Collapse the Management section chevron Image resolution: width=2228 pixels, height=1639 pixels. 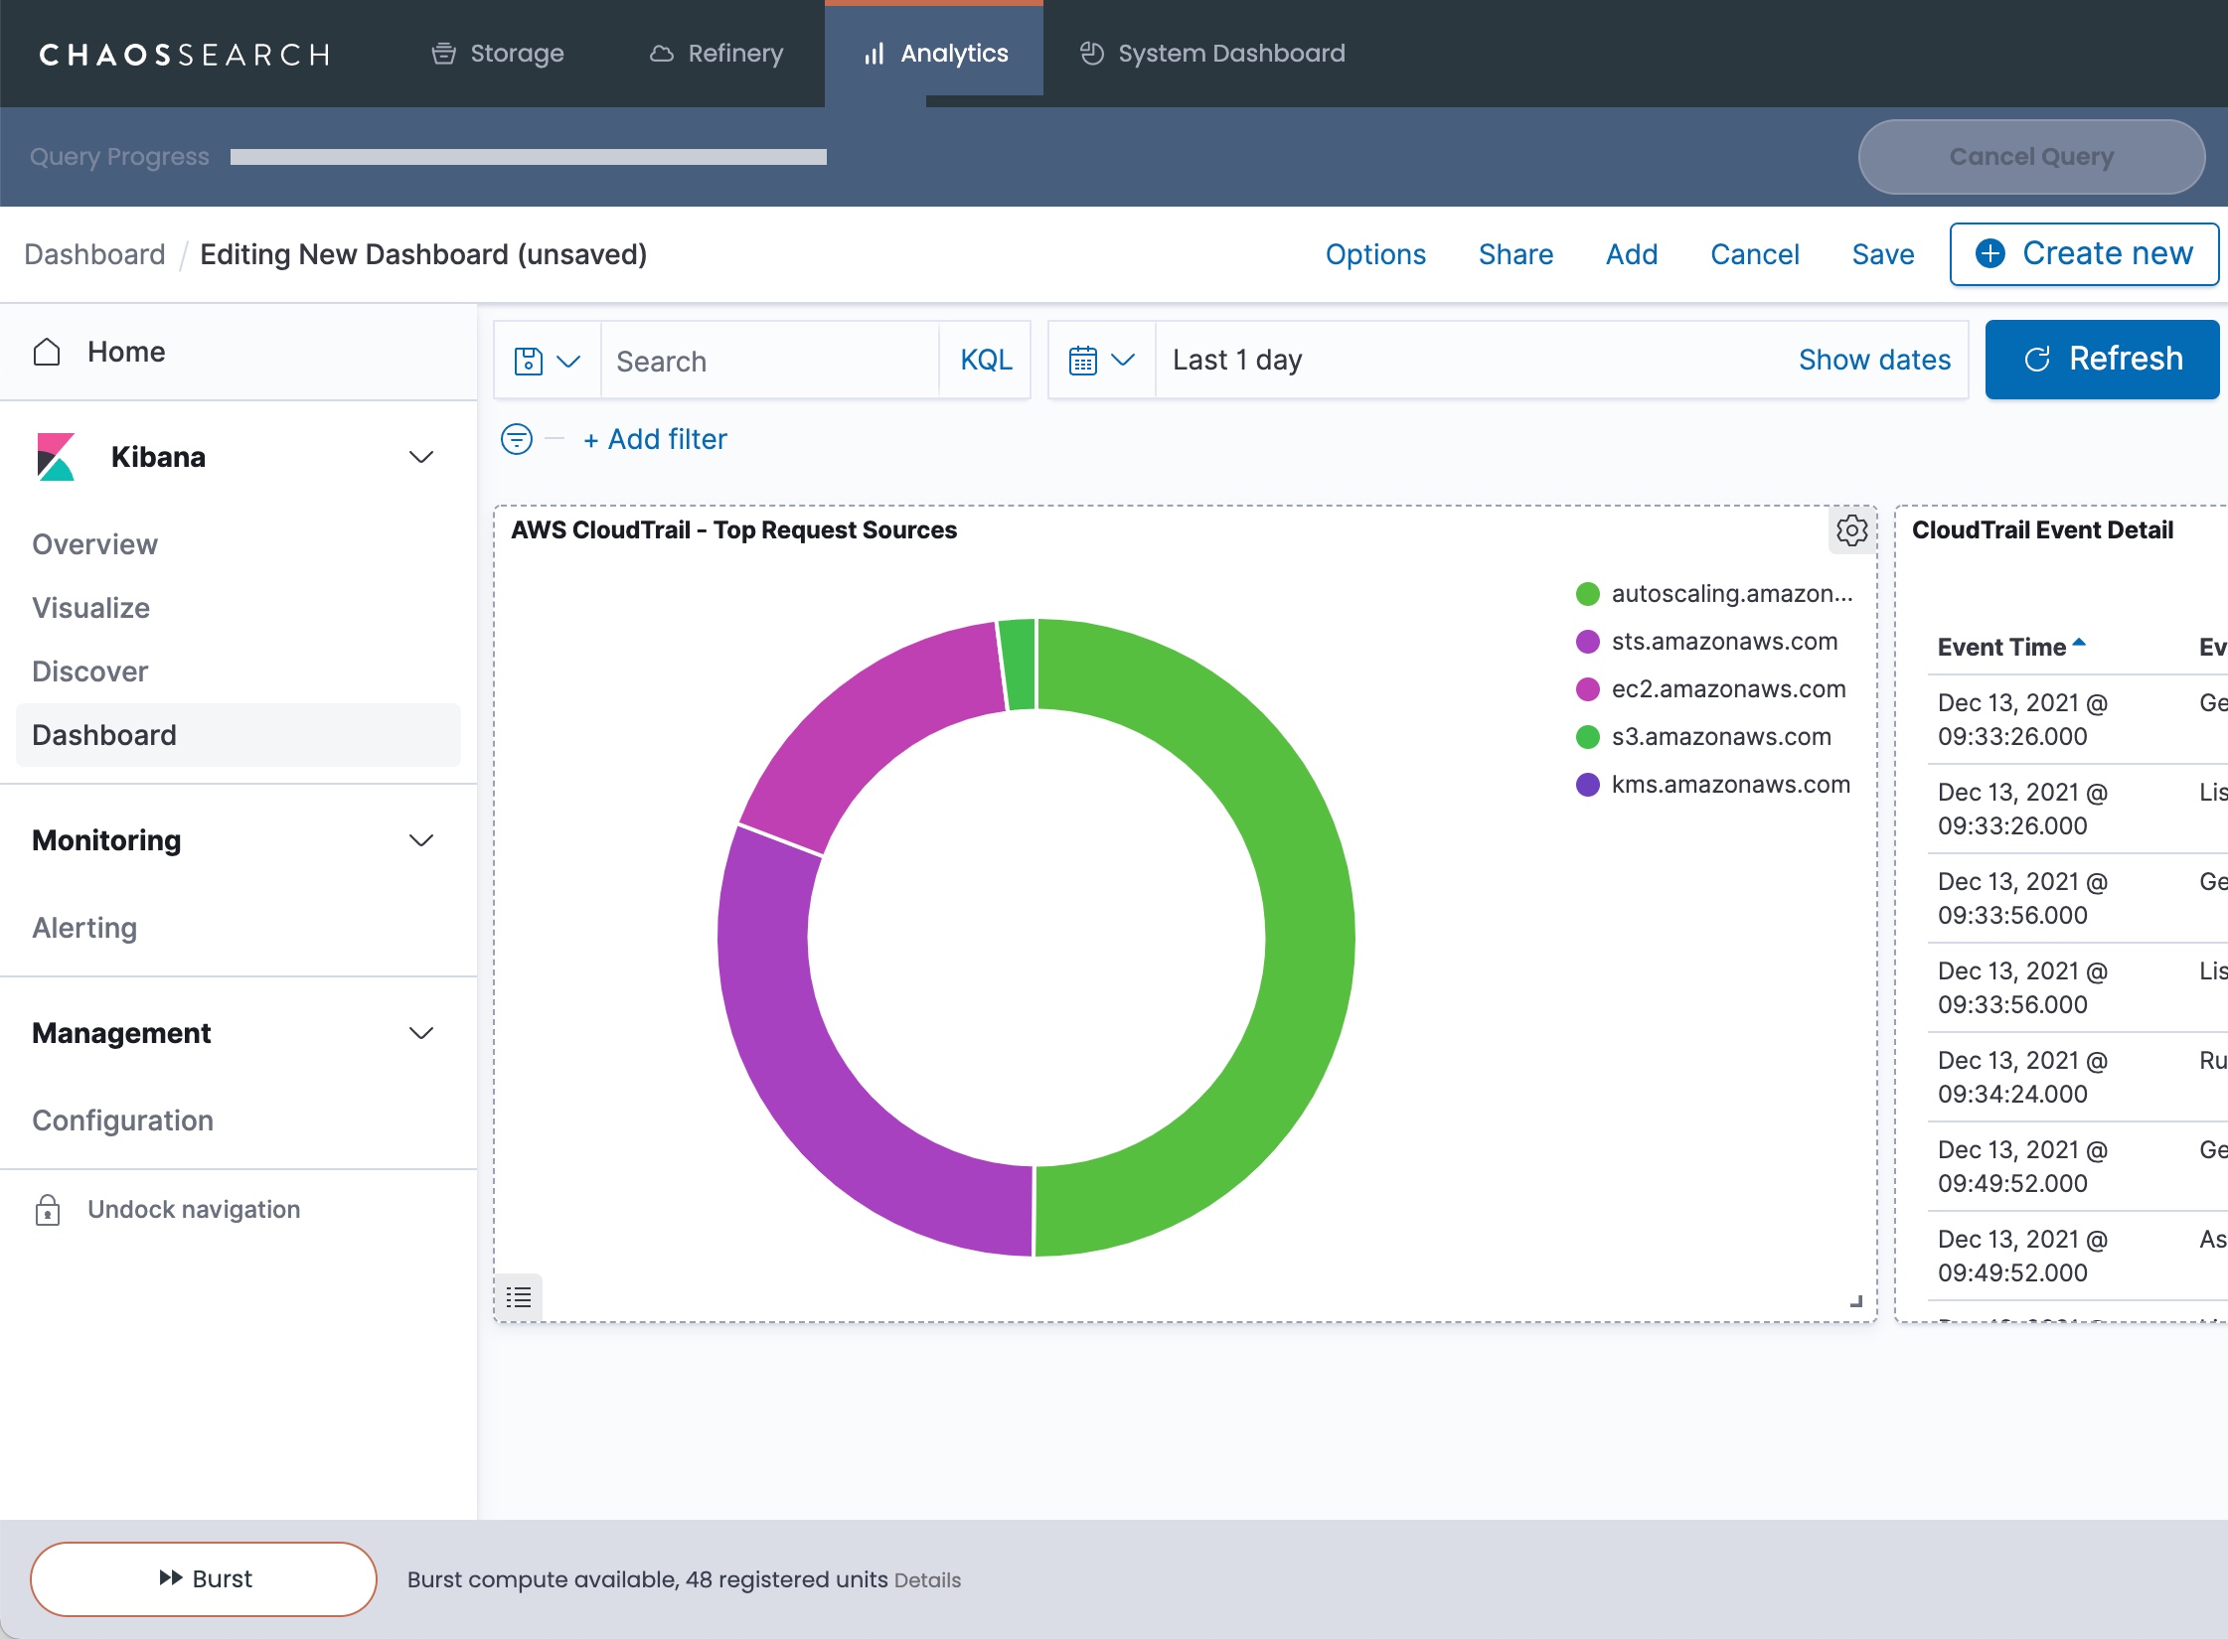(x=421, y=1033)
